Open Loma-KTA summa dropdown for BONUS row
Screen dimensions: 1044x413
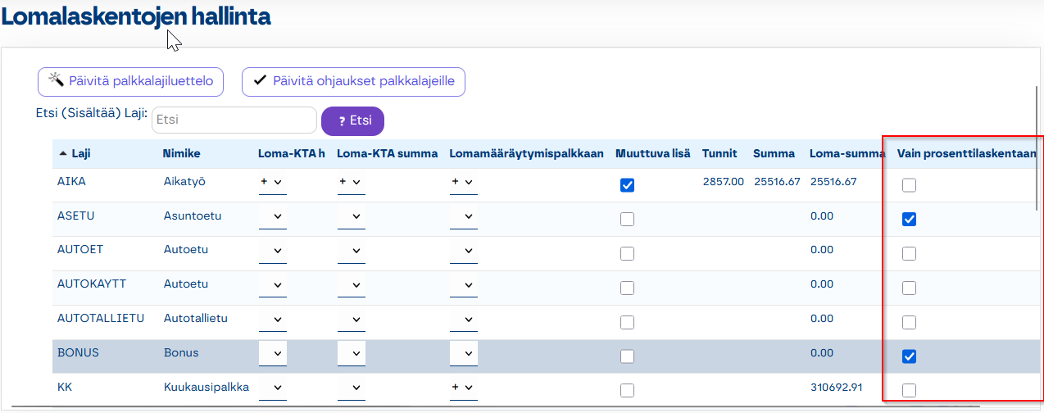click(351, 353)
